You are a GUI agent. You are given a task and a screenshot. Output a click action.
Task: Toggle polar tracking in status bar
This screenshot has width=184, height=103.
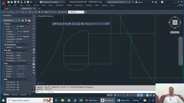(127, 95)
